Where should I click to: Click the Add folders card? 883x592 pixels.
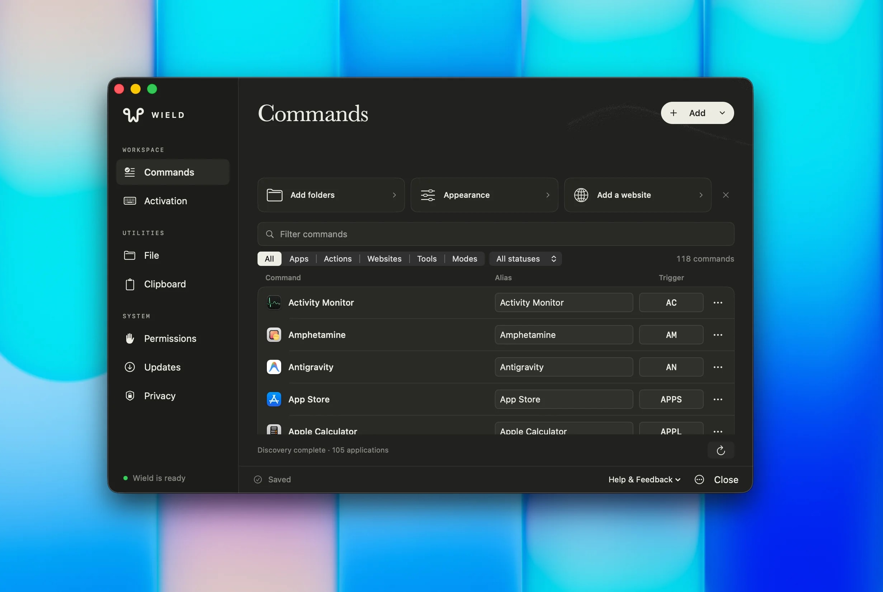tap(331, 195)
